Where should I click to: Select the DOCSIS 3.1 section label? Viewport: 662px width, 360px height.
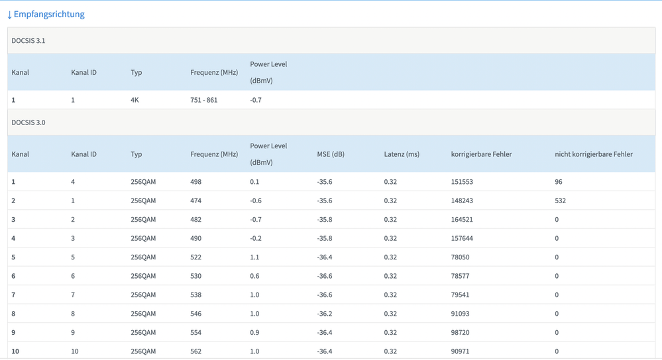pos(28,40)
